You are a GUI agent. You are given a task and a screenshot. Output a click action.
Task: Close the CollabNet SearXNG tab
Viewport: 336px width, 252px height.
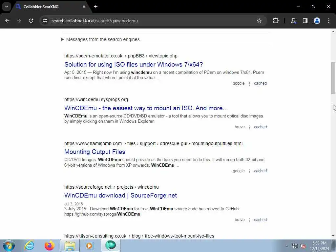pyautogui.click(x=84, y=7)
